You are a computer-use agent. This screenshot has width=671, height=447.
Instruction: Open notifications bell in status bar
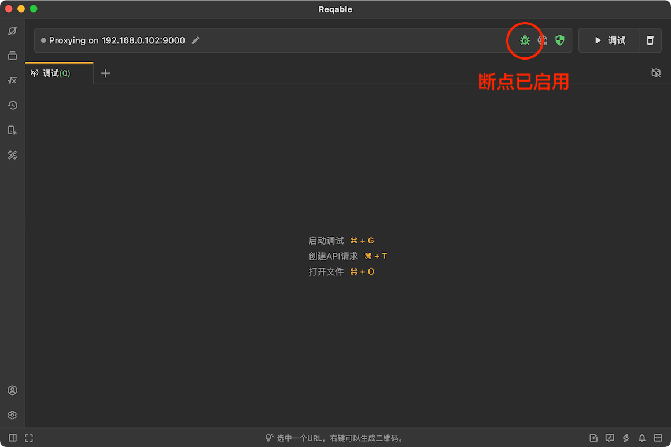642,438
